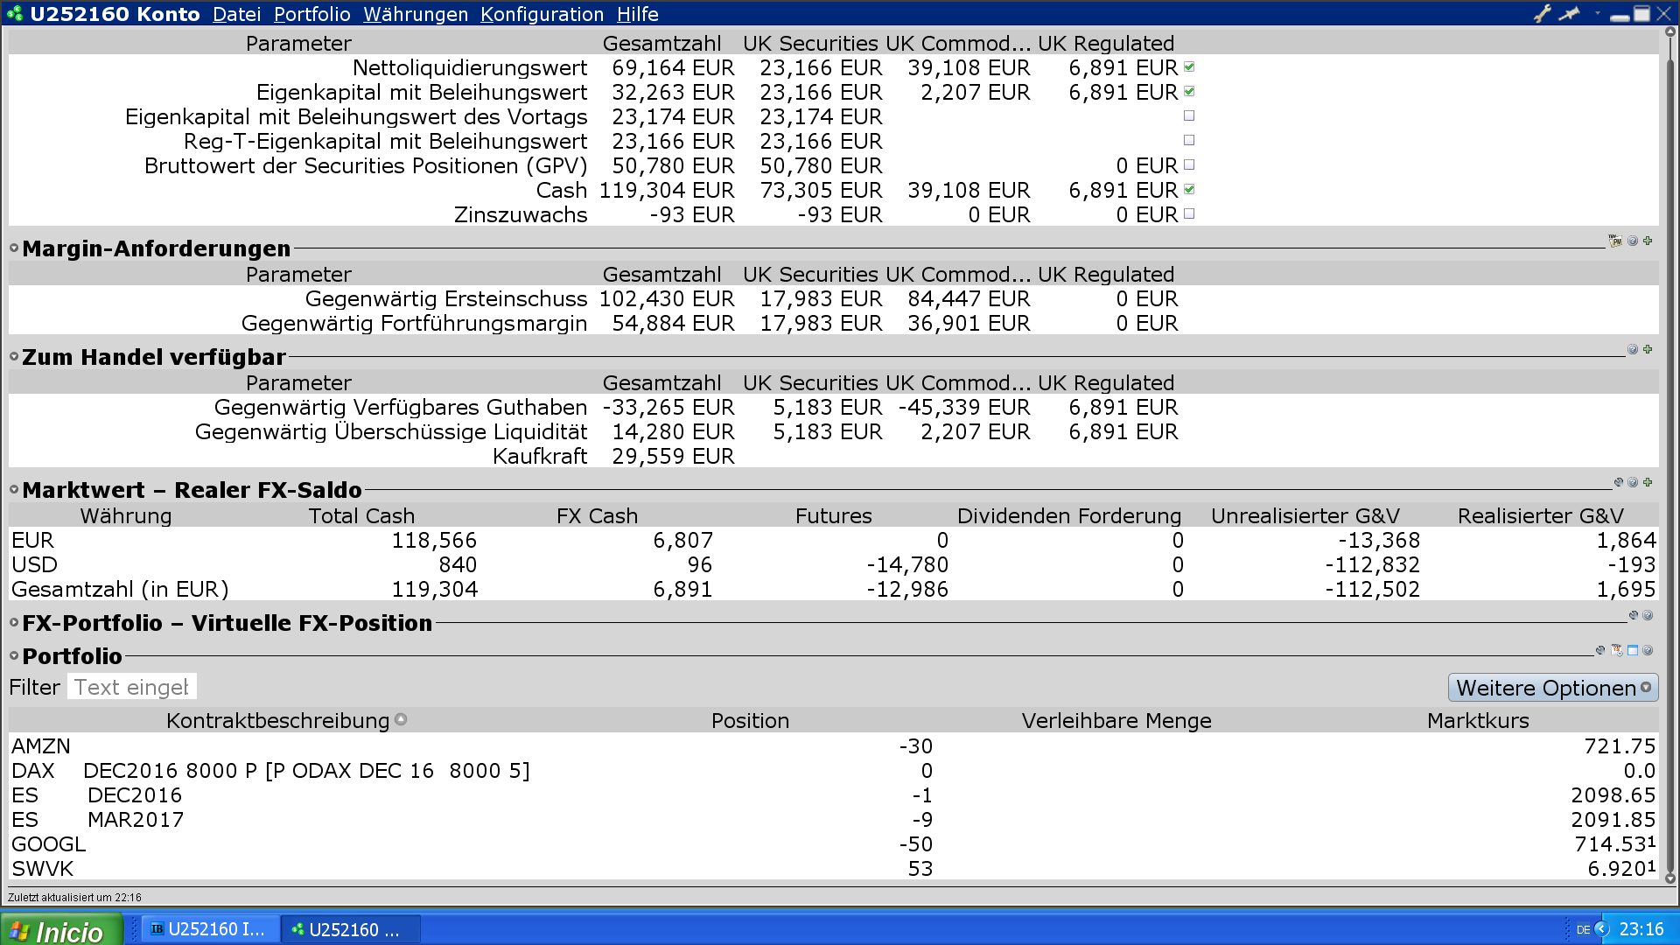Viewport: 1680px width, 945px height.
Task: Click the portfolio Filter text field
Action: coord(131,688)
